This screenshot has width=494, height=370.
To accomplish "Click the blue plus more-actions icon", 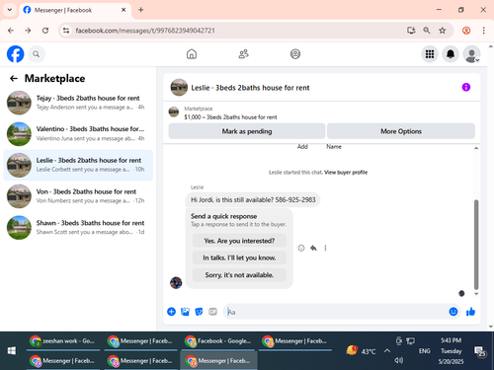I will pyautogui.click(x=171, y=312).
